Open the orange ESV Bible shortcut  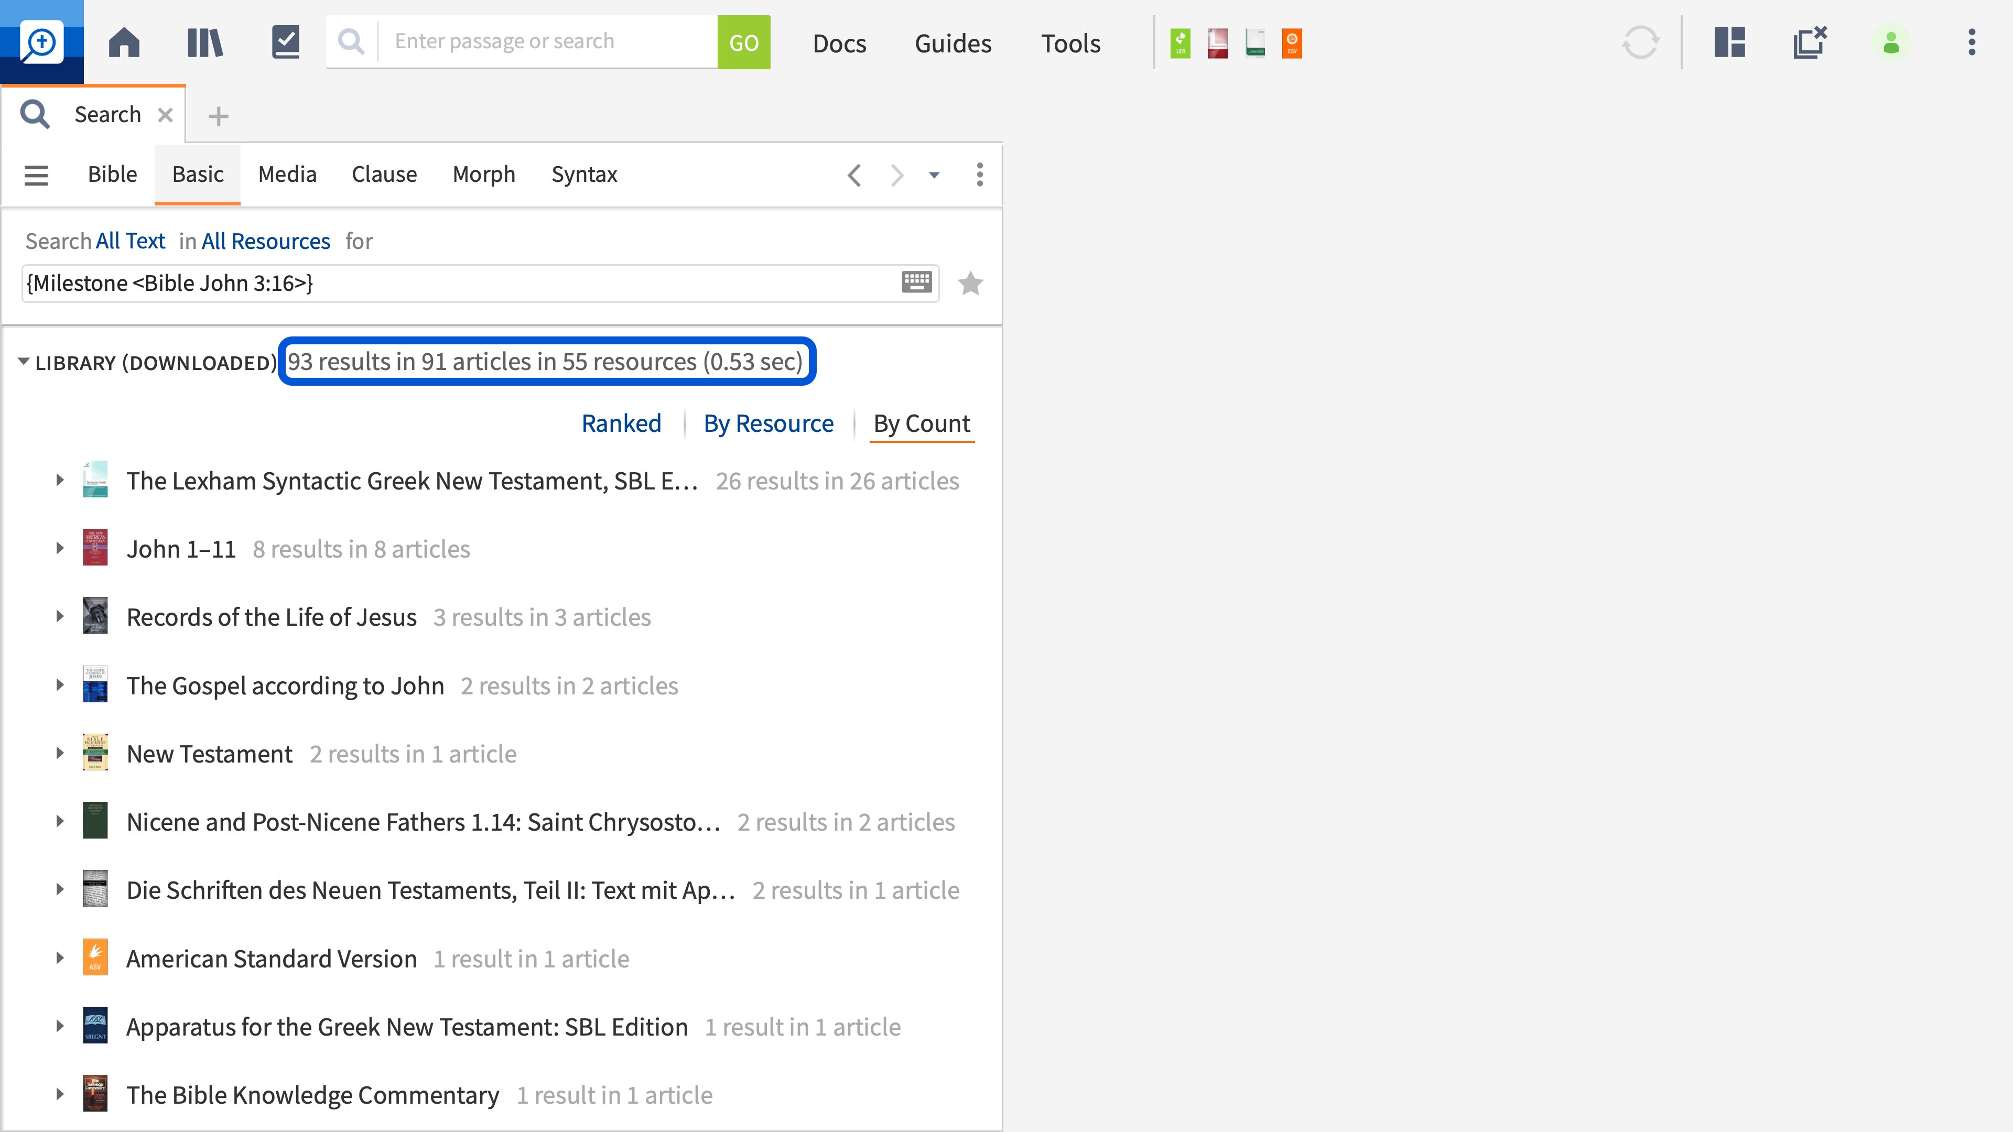tap(1293, 43)
